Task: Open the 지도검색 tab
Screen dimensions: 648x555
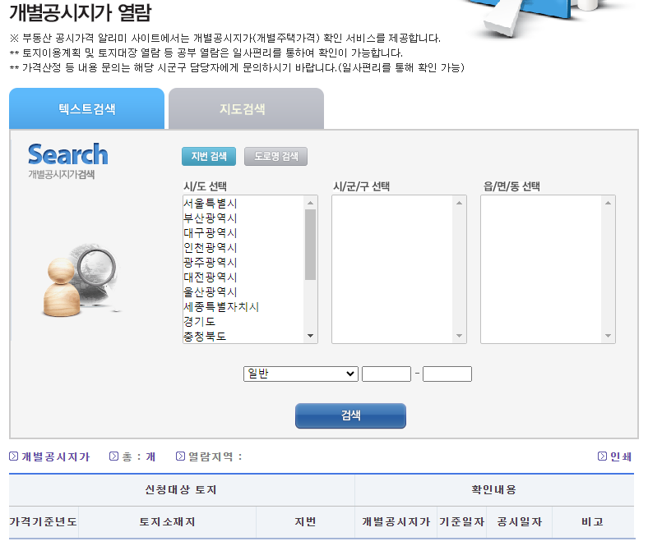Action: pos(247,108)
